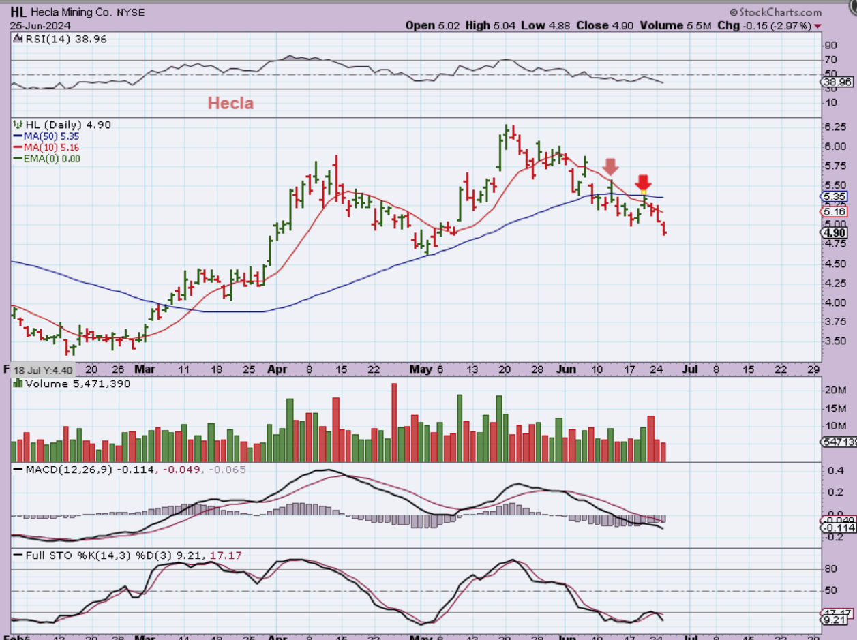857x640 pixels.
Task: Click the NYSE exchange label
Action: pyautogui.click(x=130, y=13)
